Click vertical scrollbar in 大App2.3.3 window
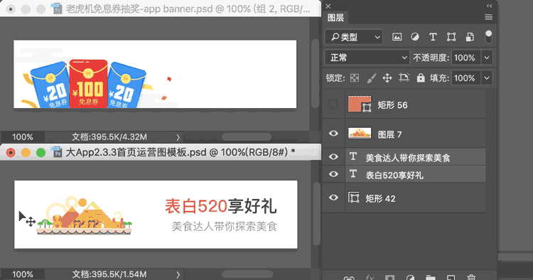533x280 pixels. click(x=316, y=213)
